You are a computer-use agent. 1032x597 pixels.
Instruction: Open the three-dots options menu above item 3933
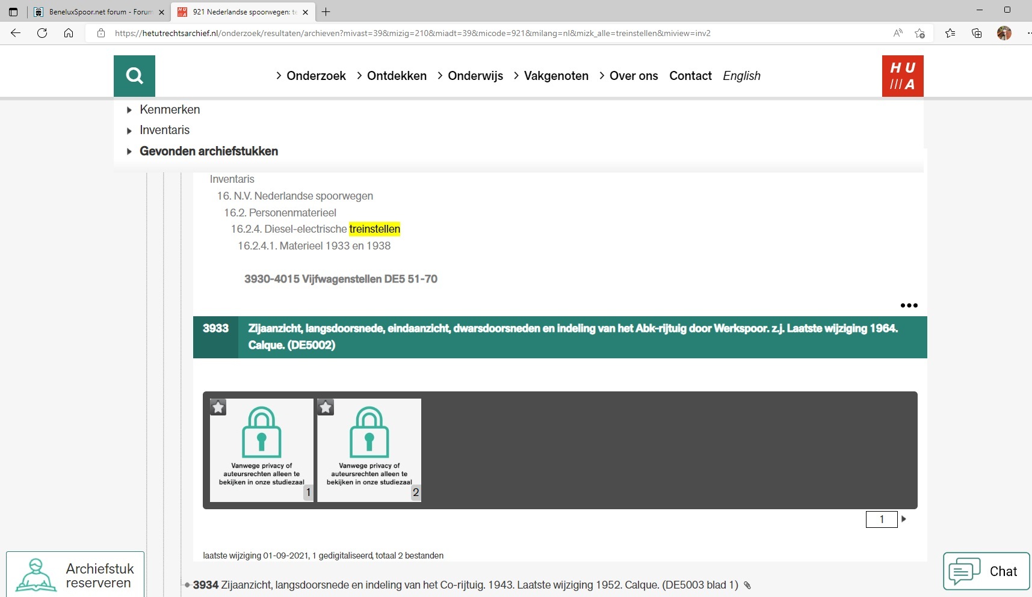coord(909,305)
